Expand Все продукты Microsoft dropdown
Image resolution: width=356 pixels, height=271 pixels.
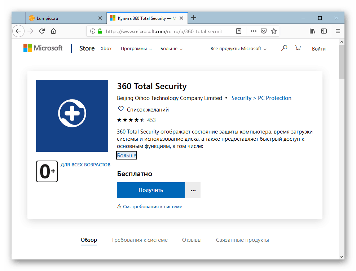tap(238, 49)
